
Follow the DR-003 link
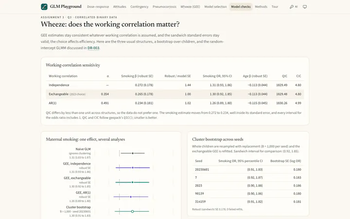[x=93, y=48]
